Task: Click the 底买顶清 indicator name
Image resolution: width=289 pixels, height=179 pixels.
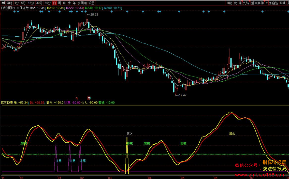Action: click(7, 102)
